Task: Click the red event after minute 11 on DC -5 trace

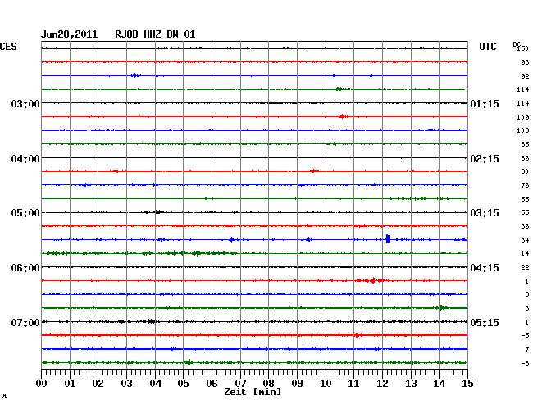Action: point(358,335)
